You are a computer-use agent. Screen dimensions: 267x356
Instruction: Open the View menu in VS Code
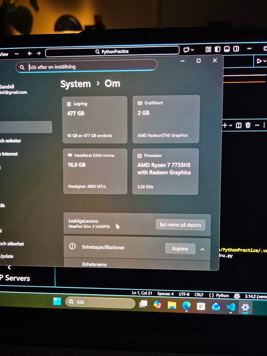point(4,54)
